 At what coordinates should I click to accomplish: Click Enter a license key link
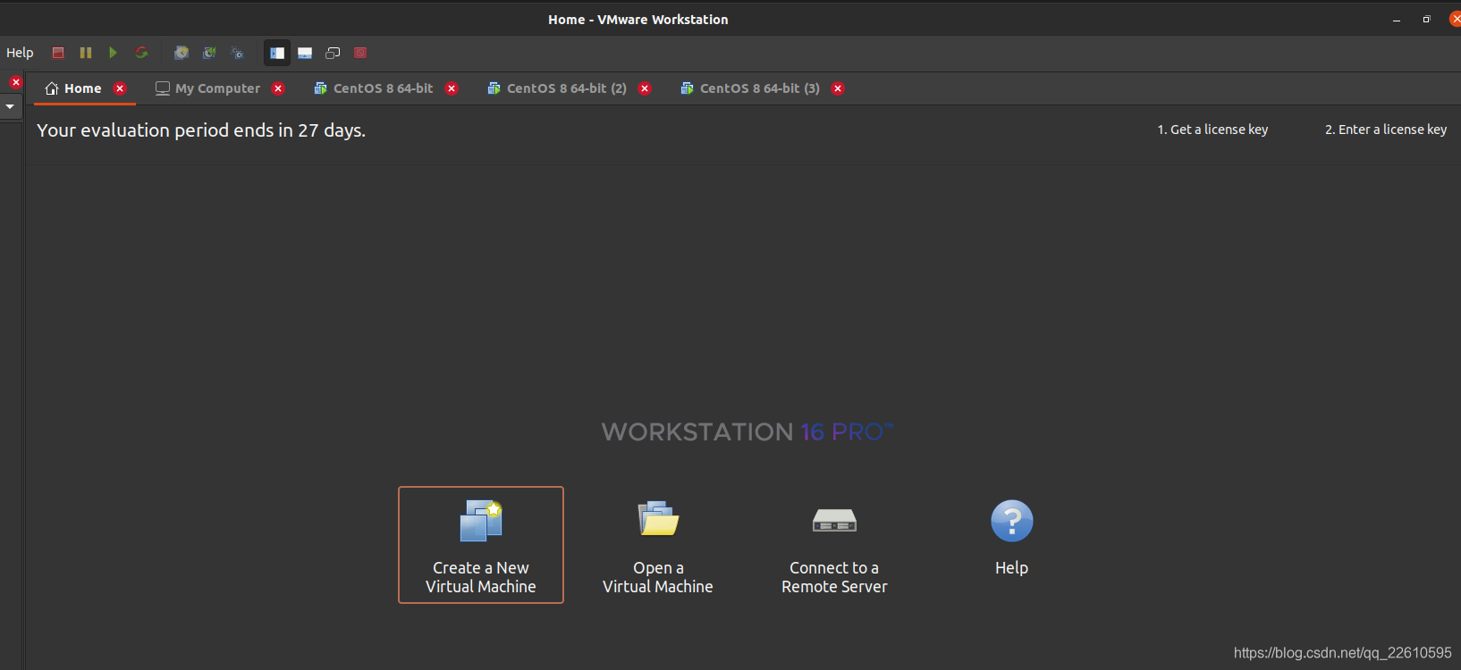(x=1386, y=130)
